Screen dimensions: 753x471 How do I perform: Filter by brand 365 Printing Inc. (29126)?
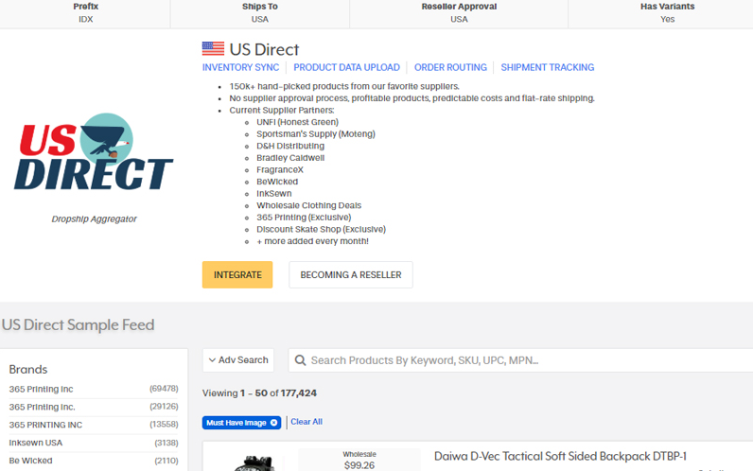pyautogui.click(x=94, y=407)
